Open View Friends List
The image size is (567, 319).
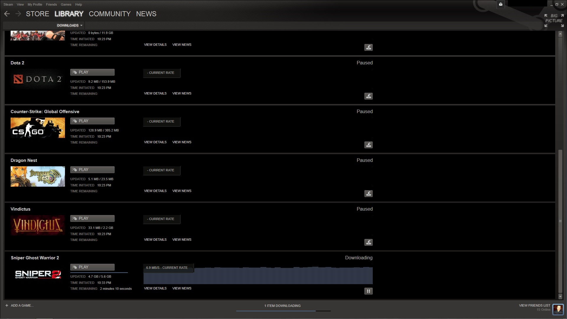(x=535, y=305)
